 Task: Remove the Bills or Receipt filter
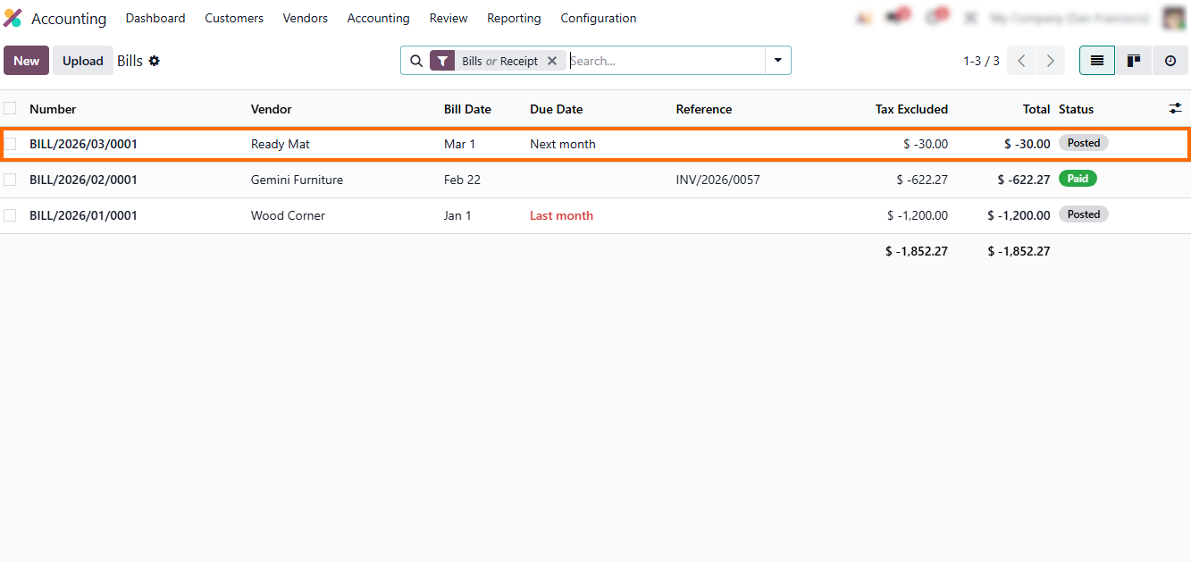click(x=552, y=61)
